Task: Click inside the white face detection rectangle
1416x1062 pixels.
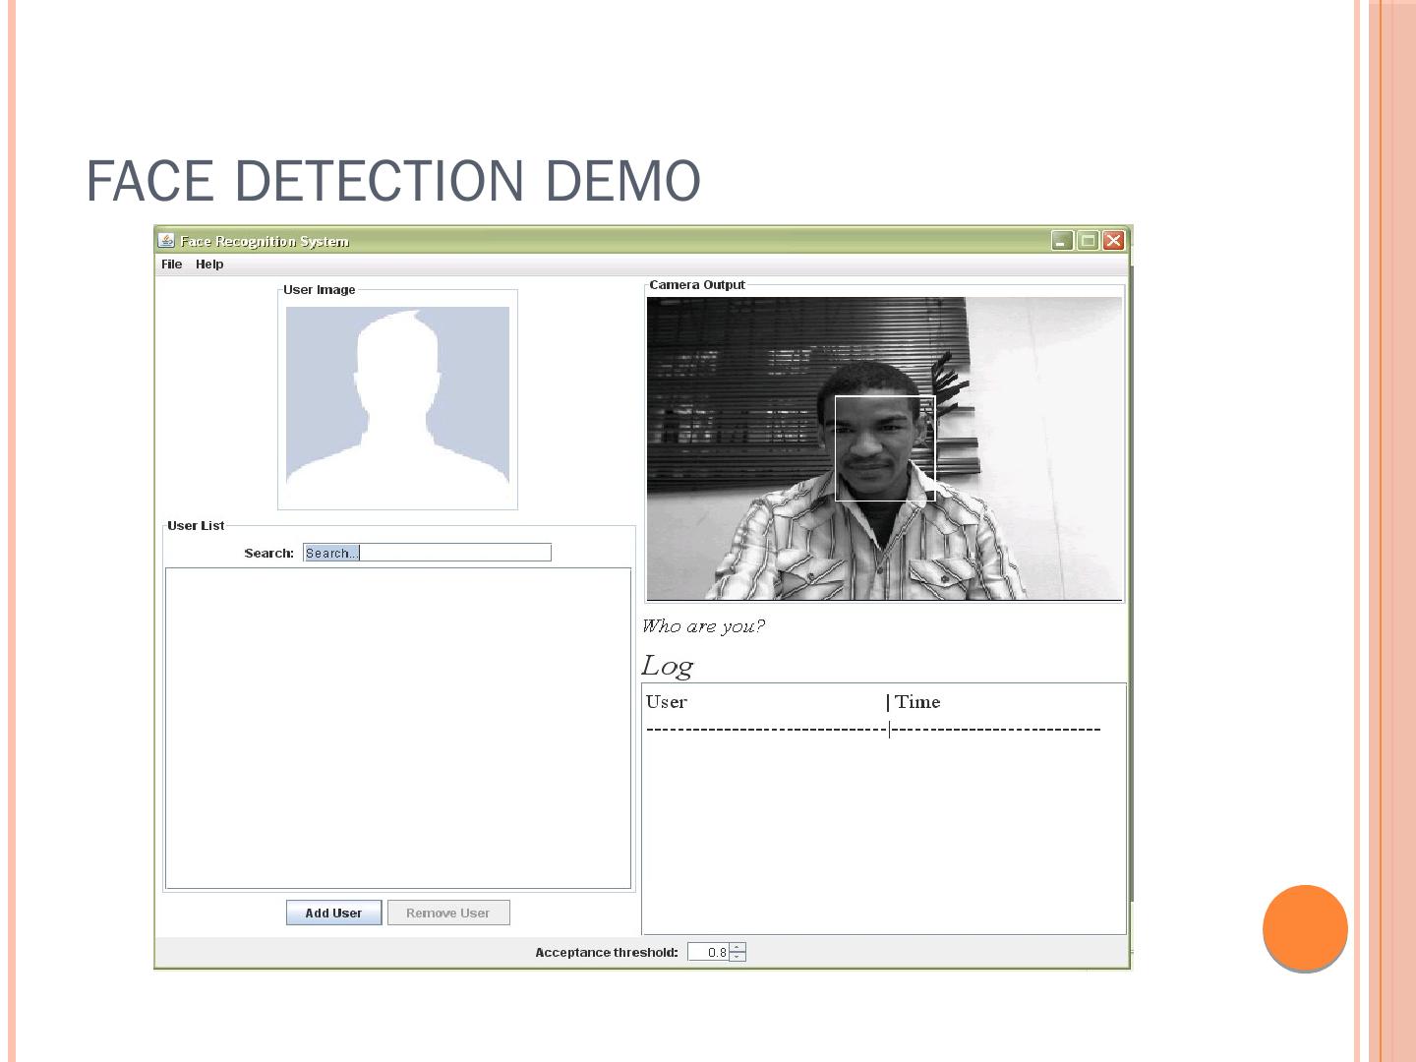Action: pos(884,448)
